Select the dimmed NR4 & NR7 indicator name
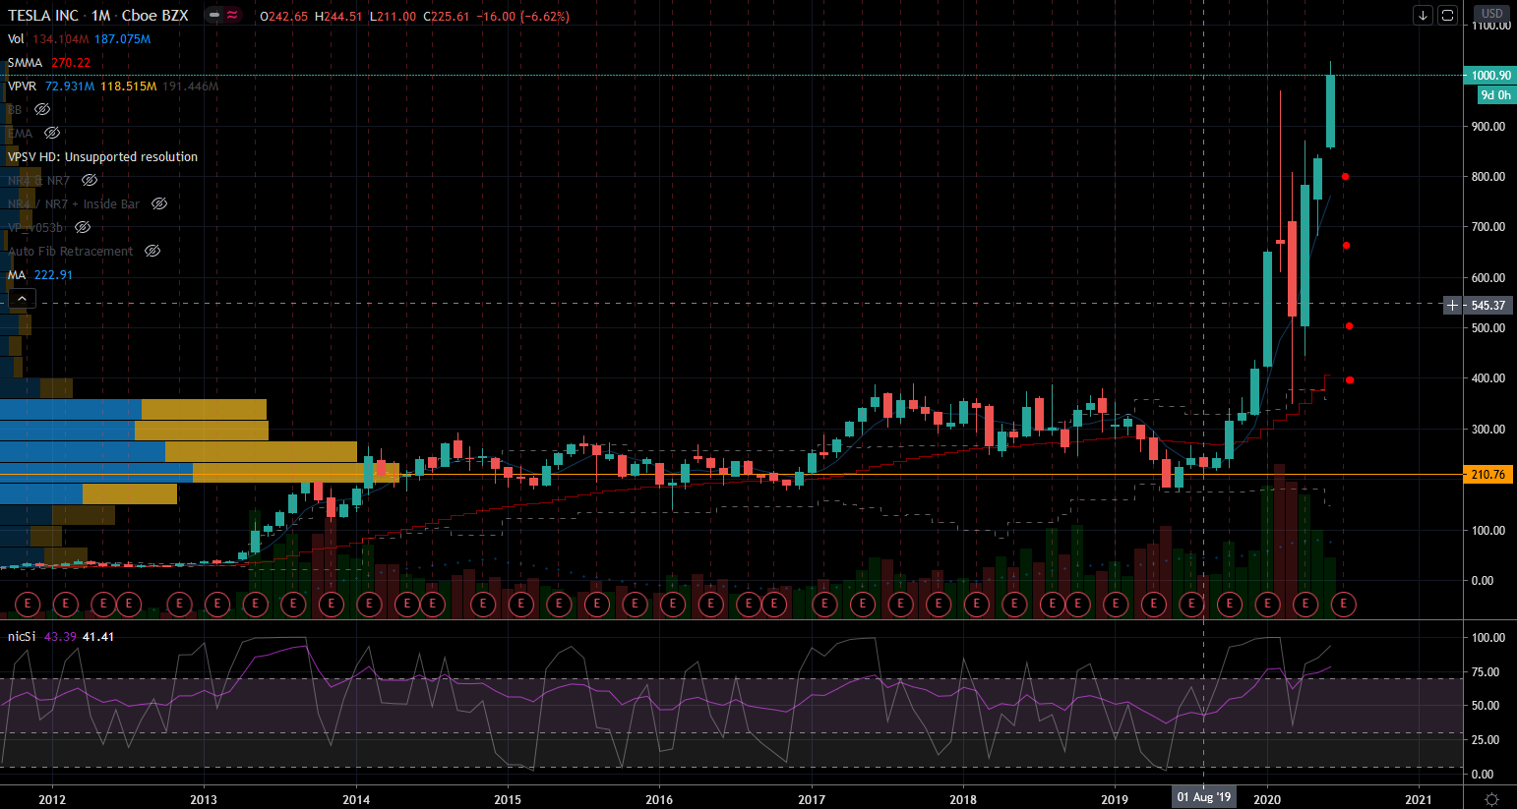Screen dimensions: 1517x809 click(39, 180)
